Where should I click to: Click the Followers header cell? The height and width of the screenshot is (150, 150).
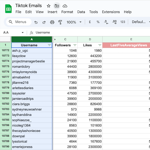click(65, 45)
